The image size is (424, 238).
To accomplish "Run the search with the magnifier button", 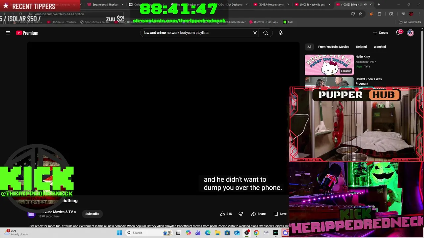I will pos(266,33).
